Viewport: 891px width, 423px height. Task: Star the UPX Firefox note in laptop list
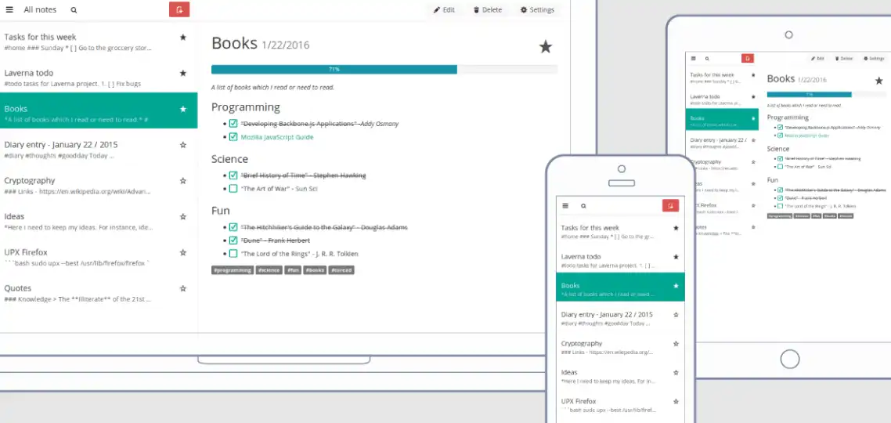pyautogui.click(x=183, y=252)
